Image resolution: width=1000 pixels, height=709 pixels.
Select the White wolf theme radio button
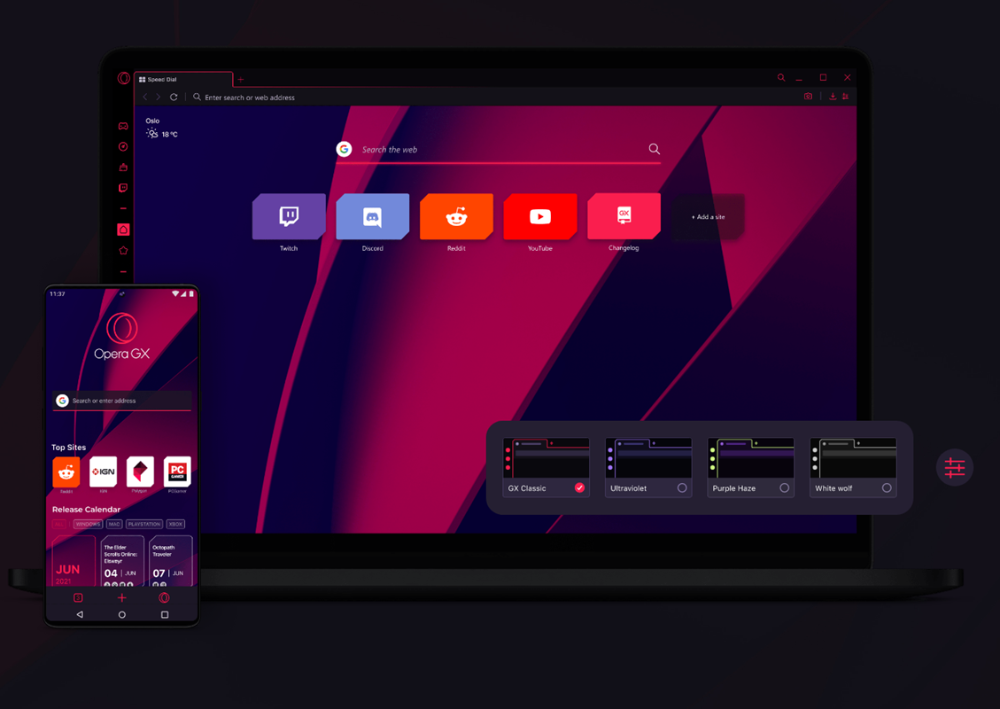click(887, 487)
